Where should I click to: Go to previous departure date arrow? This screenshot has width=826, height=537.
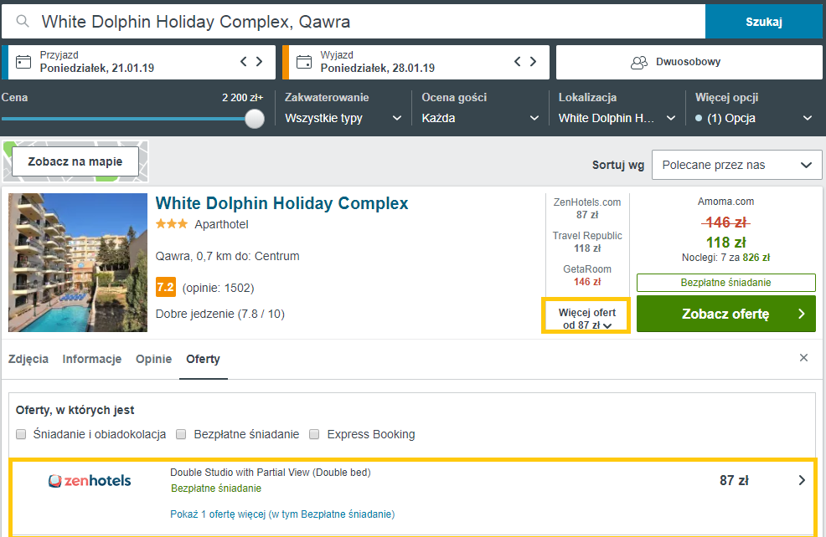(518, 62)
